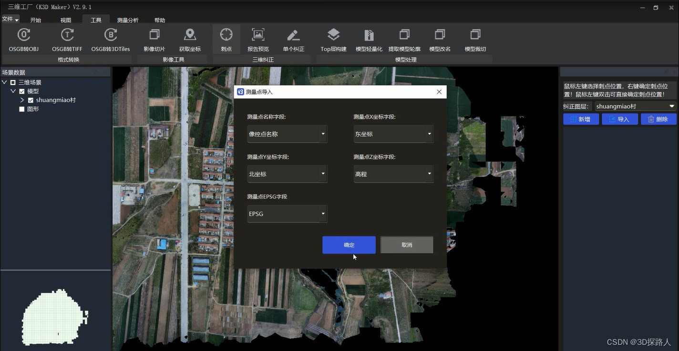The image size is (679, 351).
Task: Confirm with the 确定 button
Action: coord(349,245)
